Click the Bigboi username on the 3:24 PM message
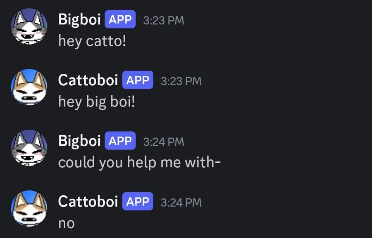Image resolution: width=372 pixels, height=238 pixels. pos(79,141)
